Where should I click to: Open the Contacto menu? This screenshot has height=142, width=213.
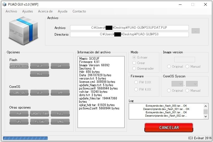coord(79,11)
